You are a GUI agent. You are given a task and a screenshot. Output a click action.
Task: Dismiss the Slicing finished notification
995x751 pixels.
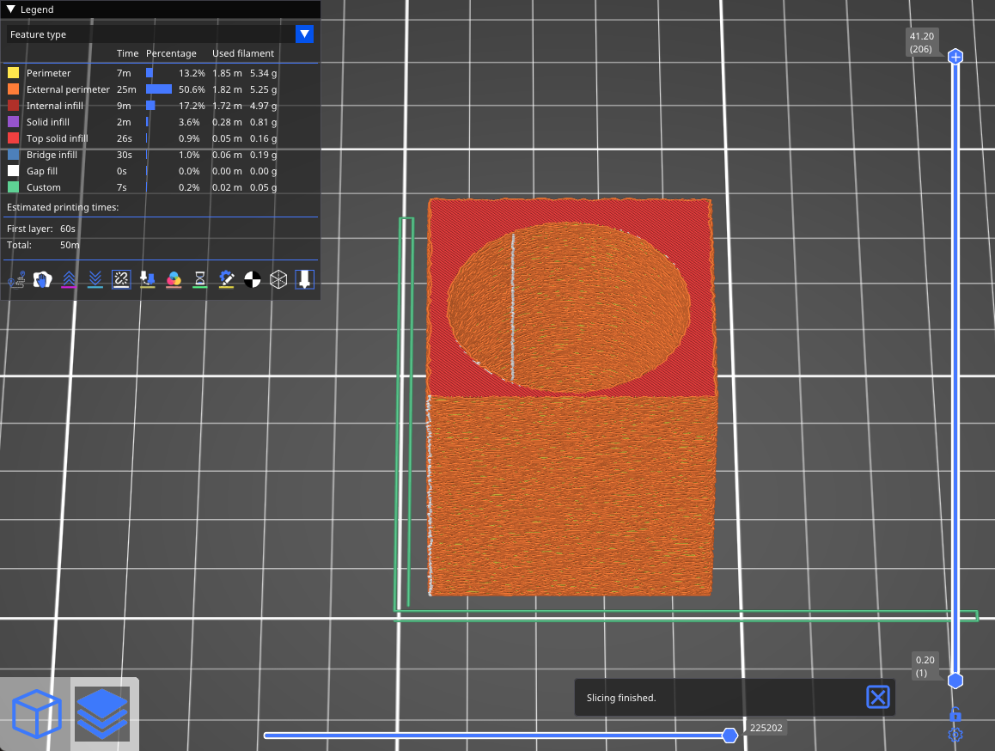tap(877, 697)
